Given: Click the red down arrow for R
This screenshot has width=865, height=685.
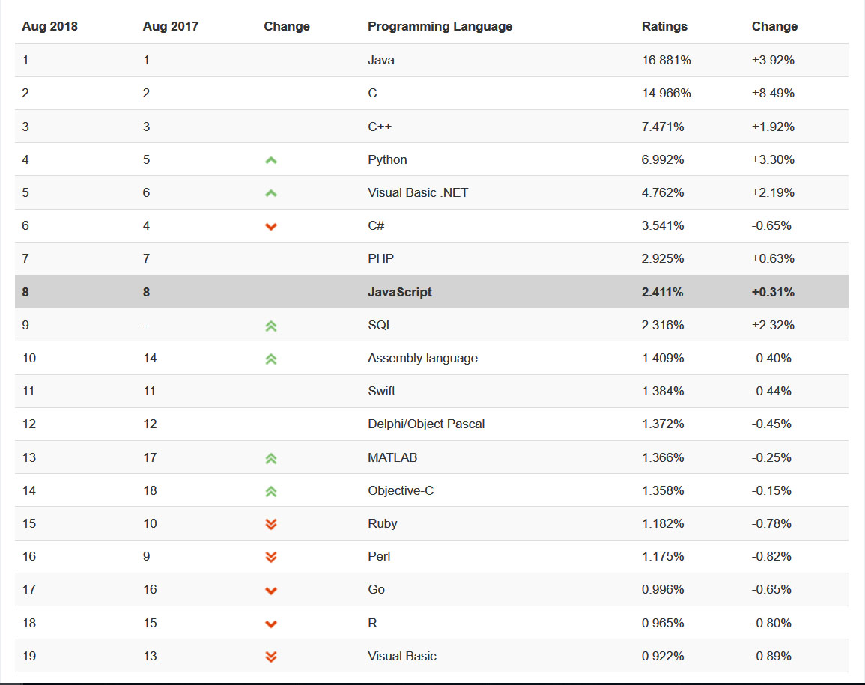Looking at the screenshot, I should pyautogui.click(x=271, y=624).
